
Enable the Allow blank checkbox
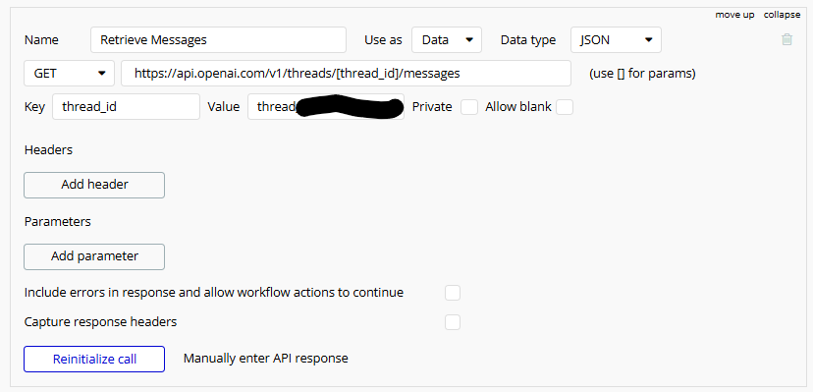click(565, 107)
